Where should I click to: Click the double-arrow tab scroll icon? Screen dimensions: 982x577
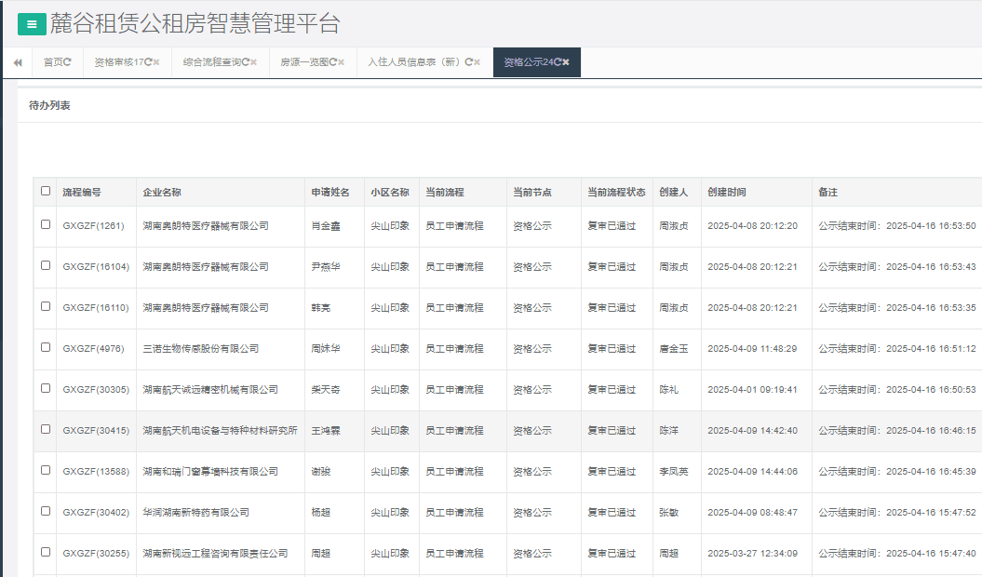(16, 62)
